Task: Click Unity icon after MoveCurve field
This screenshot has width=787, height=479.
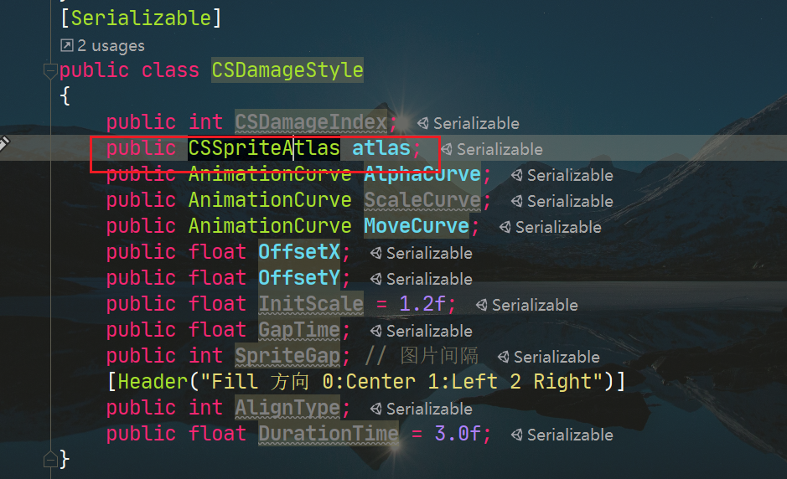Action: (x=505, y=227)
